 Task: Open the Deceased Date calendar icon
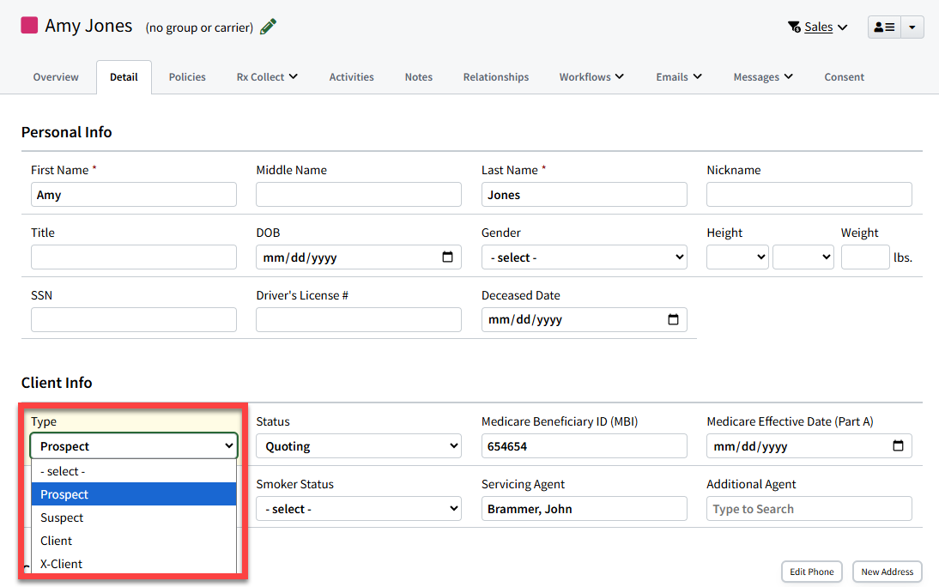click(673, 319)
